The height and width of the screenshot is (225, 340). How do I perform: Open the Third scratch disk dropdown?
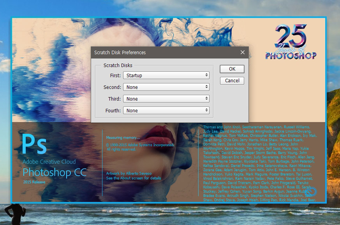point(166,99)
